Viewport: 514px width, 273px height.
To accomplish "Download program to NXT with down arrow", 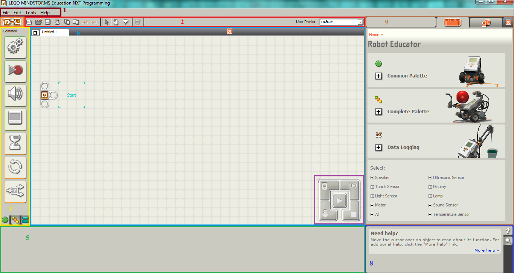I will tap(325, 214).
